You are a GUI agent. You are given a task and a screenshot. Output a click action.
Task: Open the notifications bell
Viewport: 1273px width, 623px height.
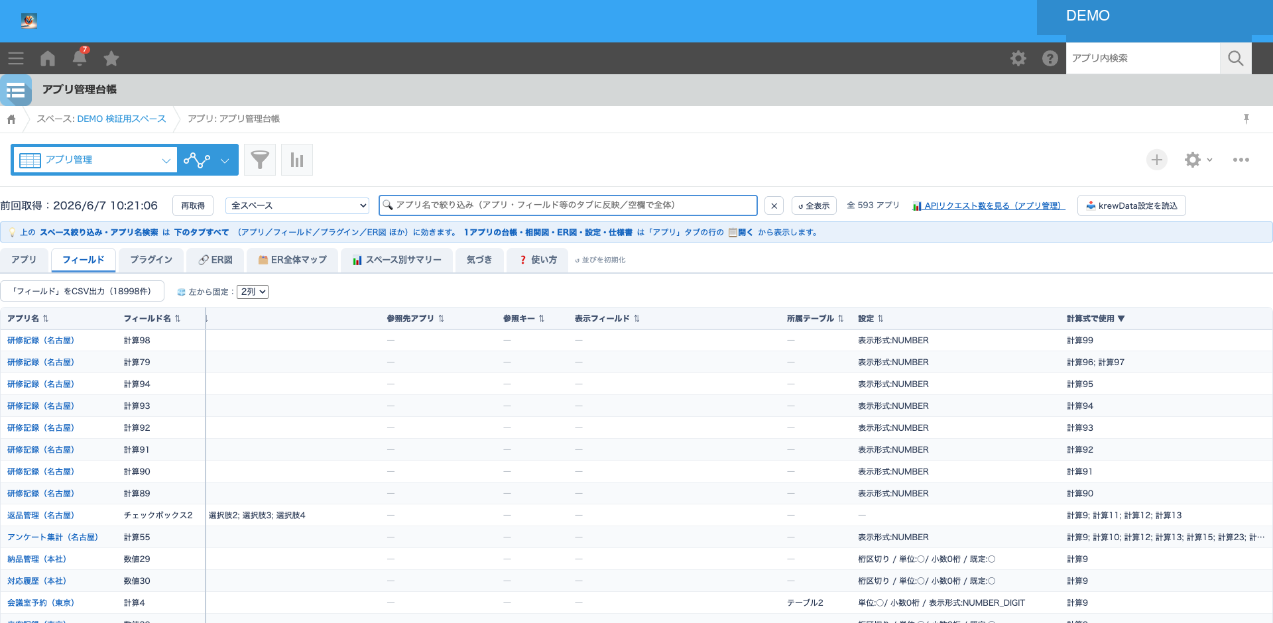(80, 58)
